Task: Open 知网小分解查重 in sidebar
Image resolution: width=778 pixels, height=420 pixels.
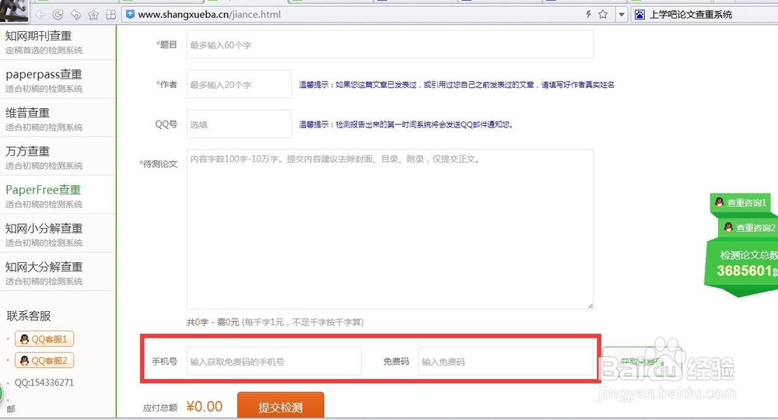Action: [58, 233]
